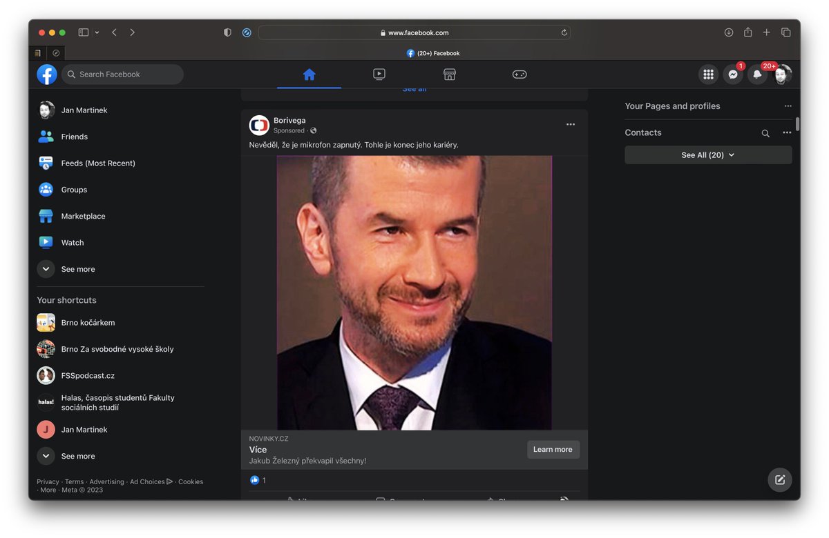
Task: Expand See more under Your shortcuts
Action: click(120, 456)
